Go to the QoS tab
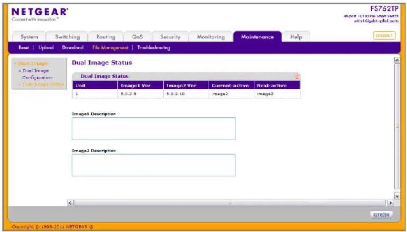Image resolution: width=407 pixels, height=232 pixels. pos(137,37)
